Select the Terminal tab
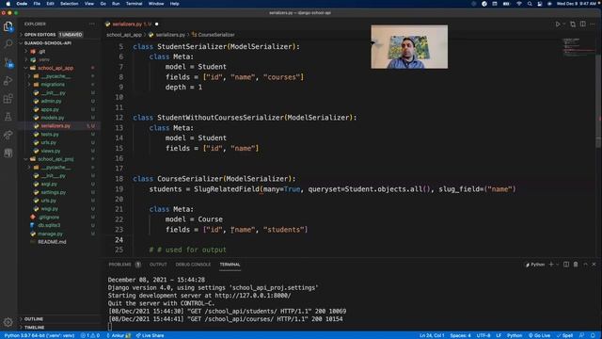602x339 pixels. pyautogui.click(x=230, y=265)
